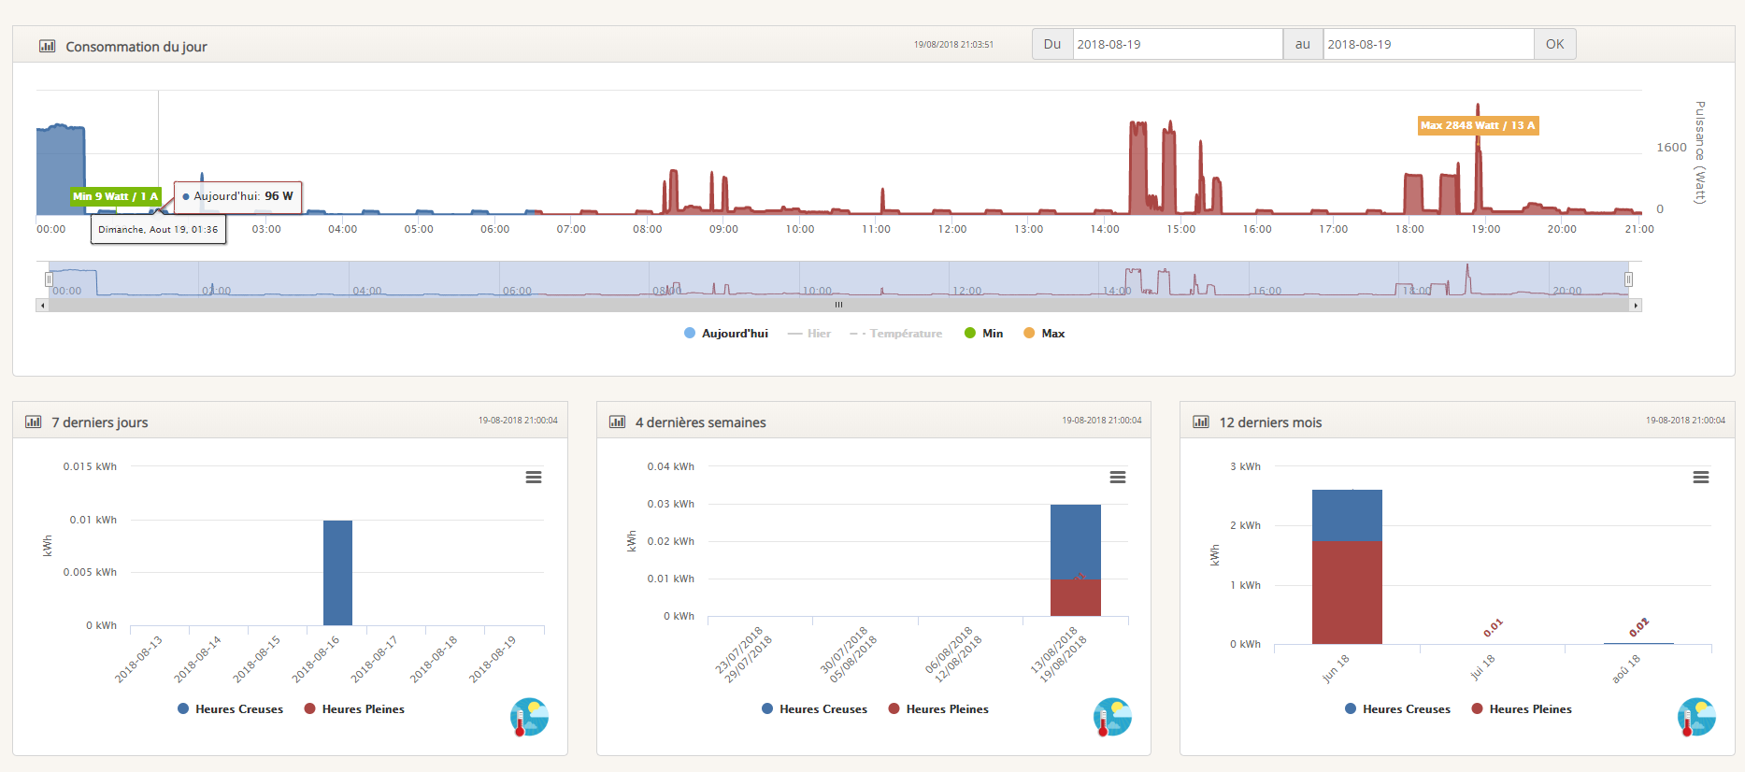Click navigator scrollbar left arrow
Viewport: 1745px width, 772px height.
point(42,305)
